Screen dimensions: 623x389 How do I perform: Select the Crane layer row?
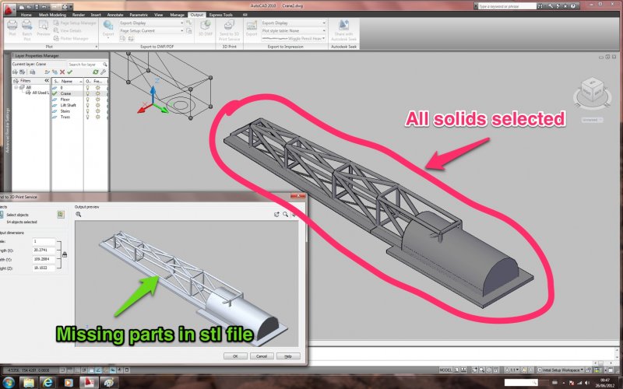pyautogui.click(x=80, y=93)
